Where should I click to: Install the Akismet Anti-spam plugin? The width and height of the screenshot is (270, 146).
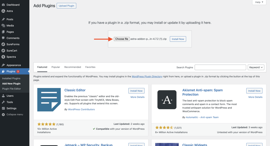pyautogui.click(x=254, y=91)
